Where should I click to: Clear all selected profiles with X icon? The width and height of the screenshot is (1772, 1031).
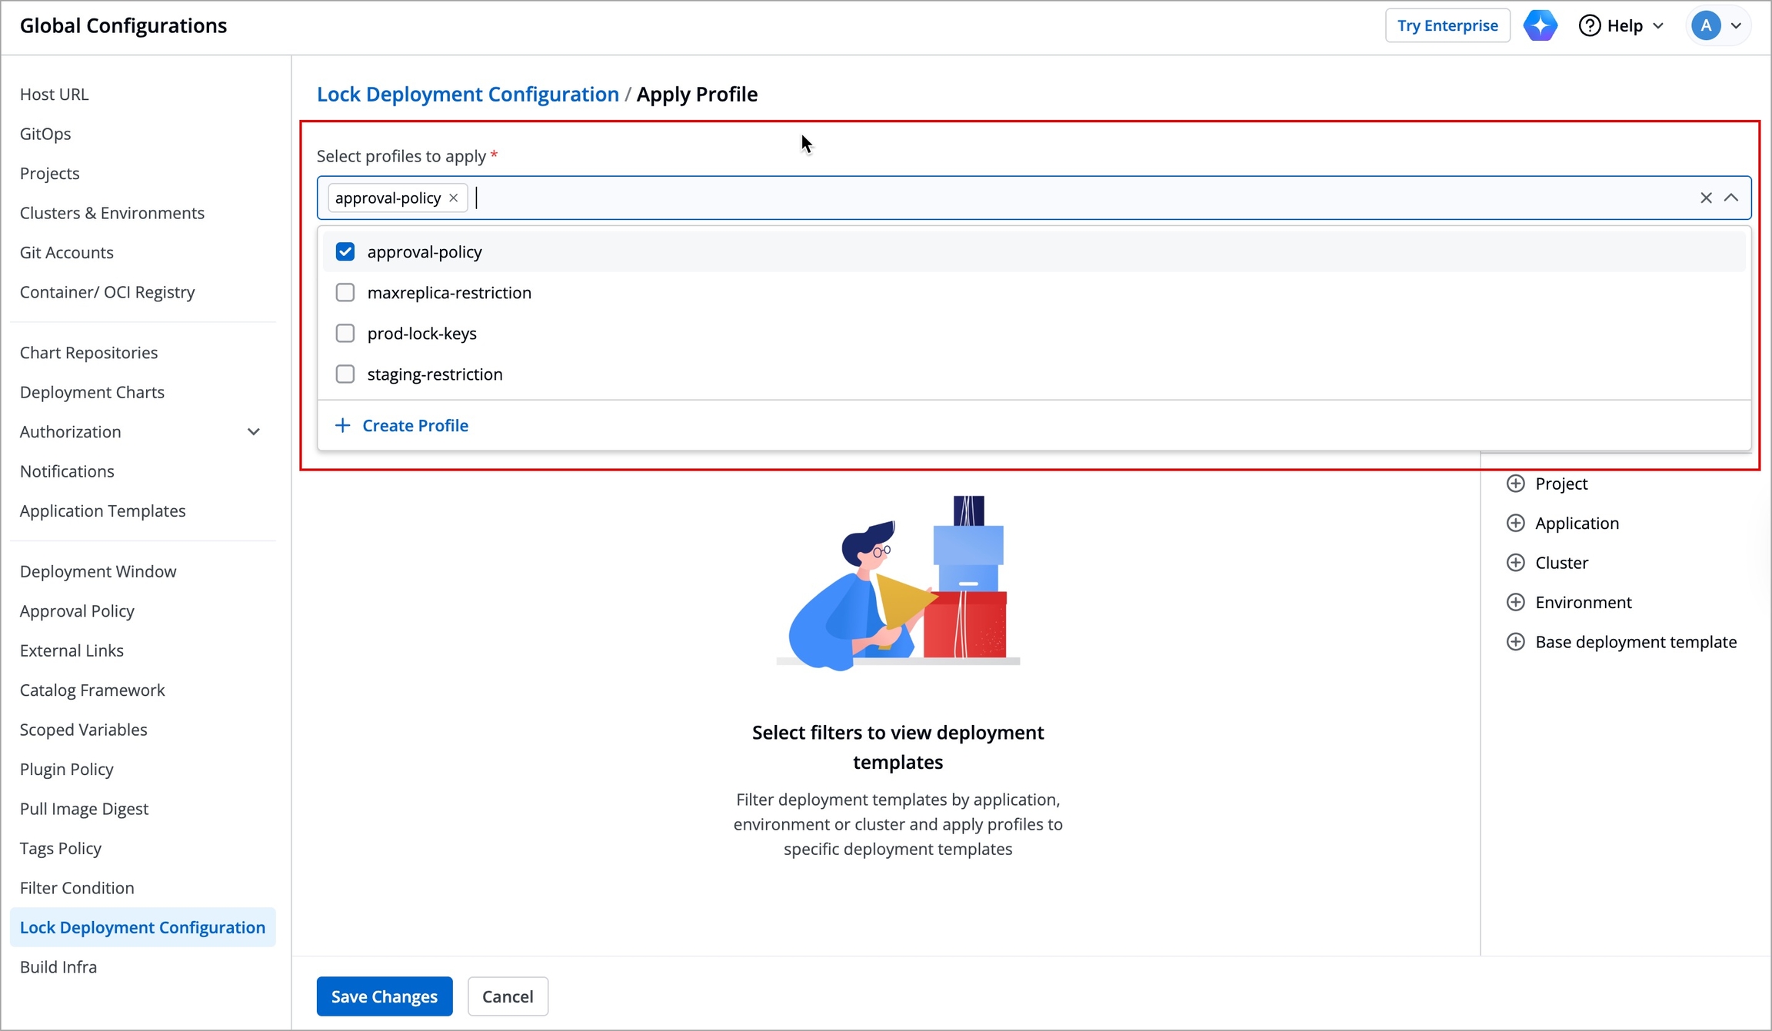point(1706,198)
